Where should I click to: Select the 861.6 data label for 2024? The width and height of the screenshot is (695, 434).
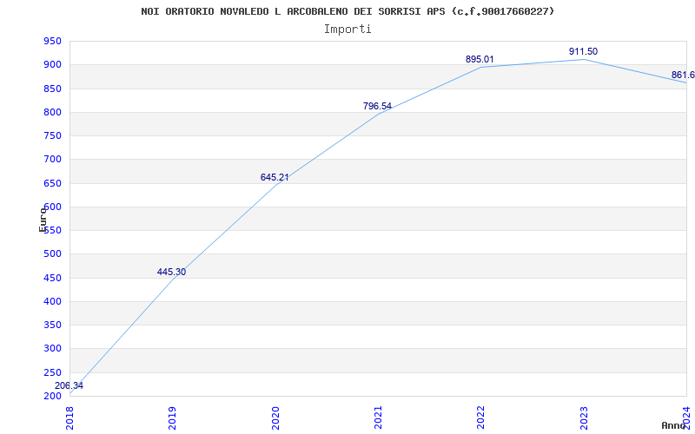[683, 75]
